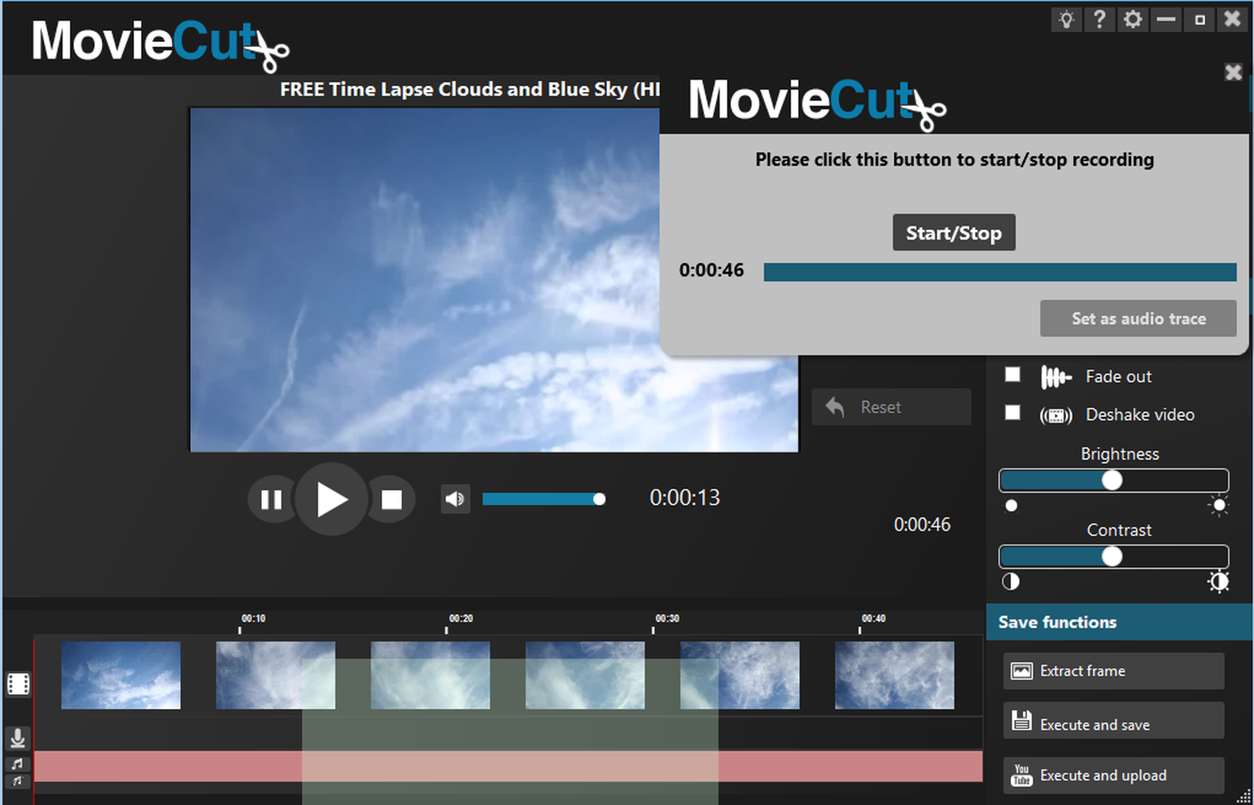This screenshot has height=805, width=1254.
Task: Click the upper music note track icon
Action: pos(17,765)
